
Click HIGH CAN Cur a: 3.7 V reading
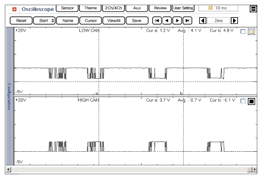[158, 100]
